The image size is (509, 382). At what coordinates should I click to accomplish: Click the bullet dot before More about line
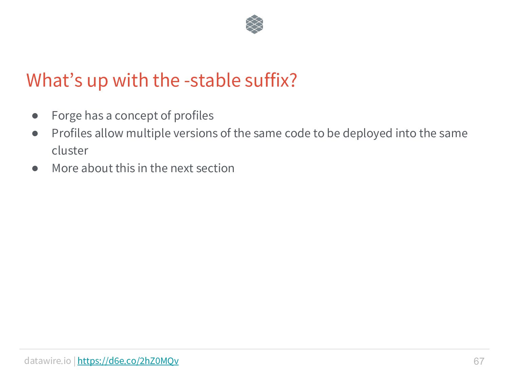pos(35,168)
